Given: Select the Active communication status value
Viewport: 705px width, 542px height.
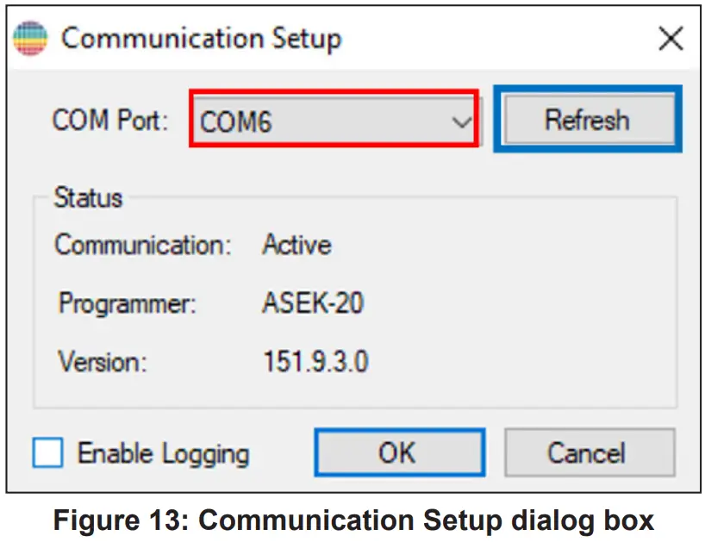Looking at the screenshot, I should (296, 245).
